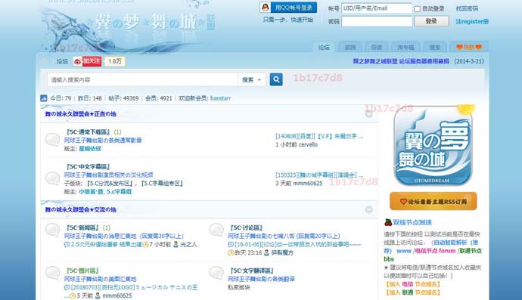This screenshot has height=300, width=522.
Task: Click the 论坛 breadcrumb link beside Weibo button
Action: [x=62, y=61]
